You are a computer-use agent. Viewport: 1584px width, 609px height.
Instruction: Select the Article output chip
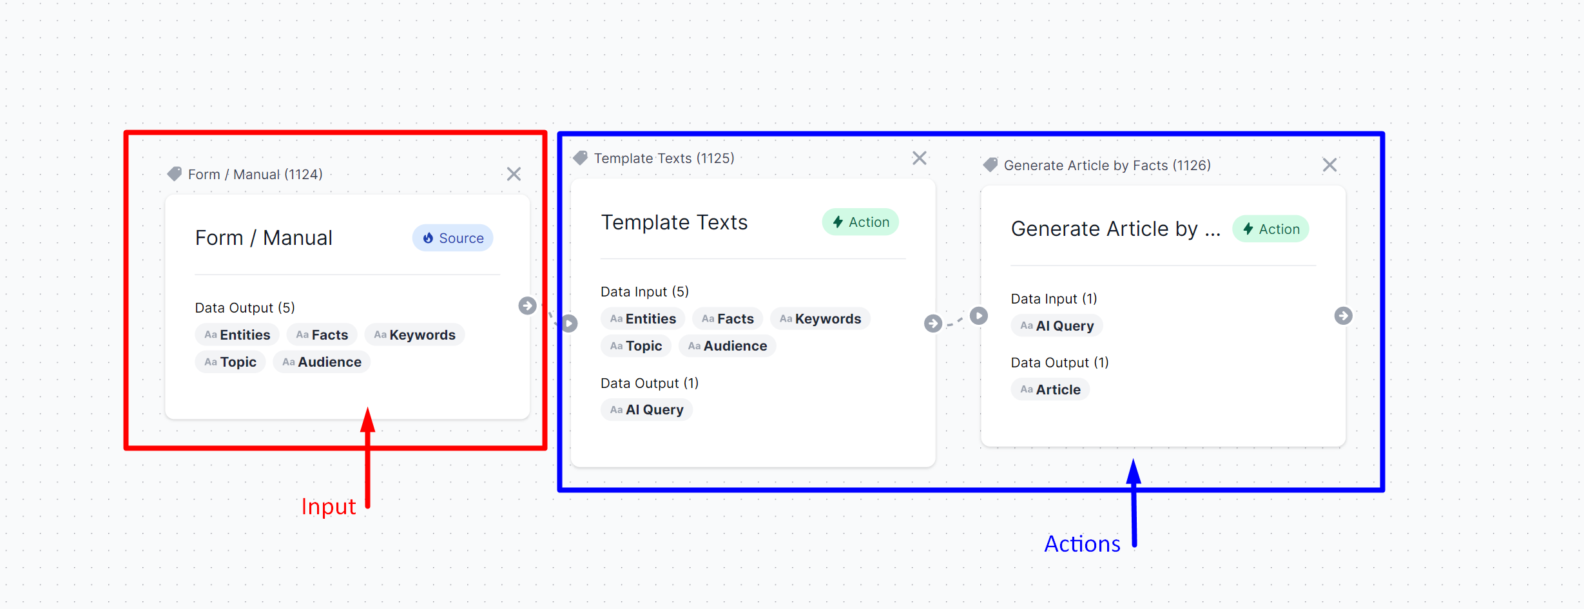click(1050, 390)
